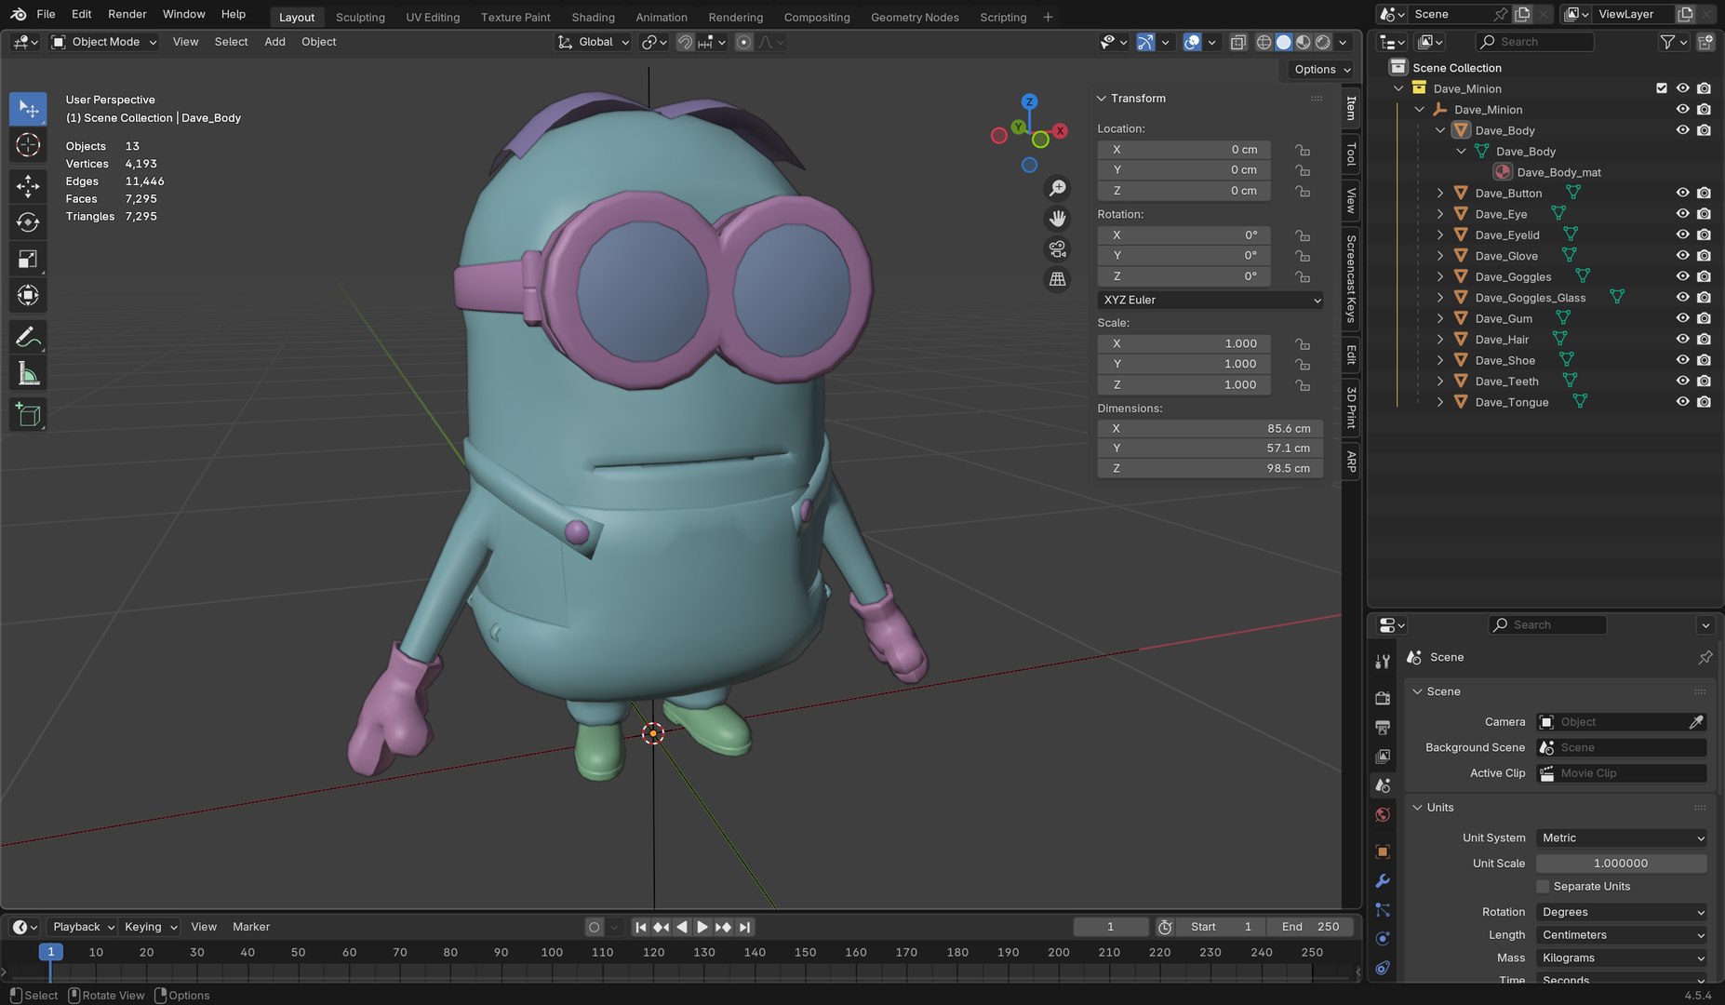The height and width of the screenshot is (1005, 1725).
Task: Activate the Scale tool
Action: point(28,260)
